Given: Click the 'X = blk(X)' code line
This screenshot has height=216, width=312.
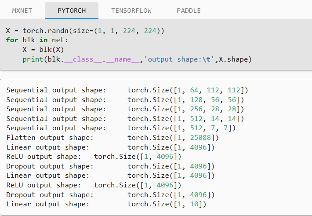Looking at the screenshot, I should [x=43, y=50].
